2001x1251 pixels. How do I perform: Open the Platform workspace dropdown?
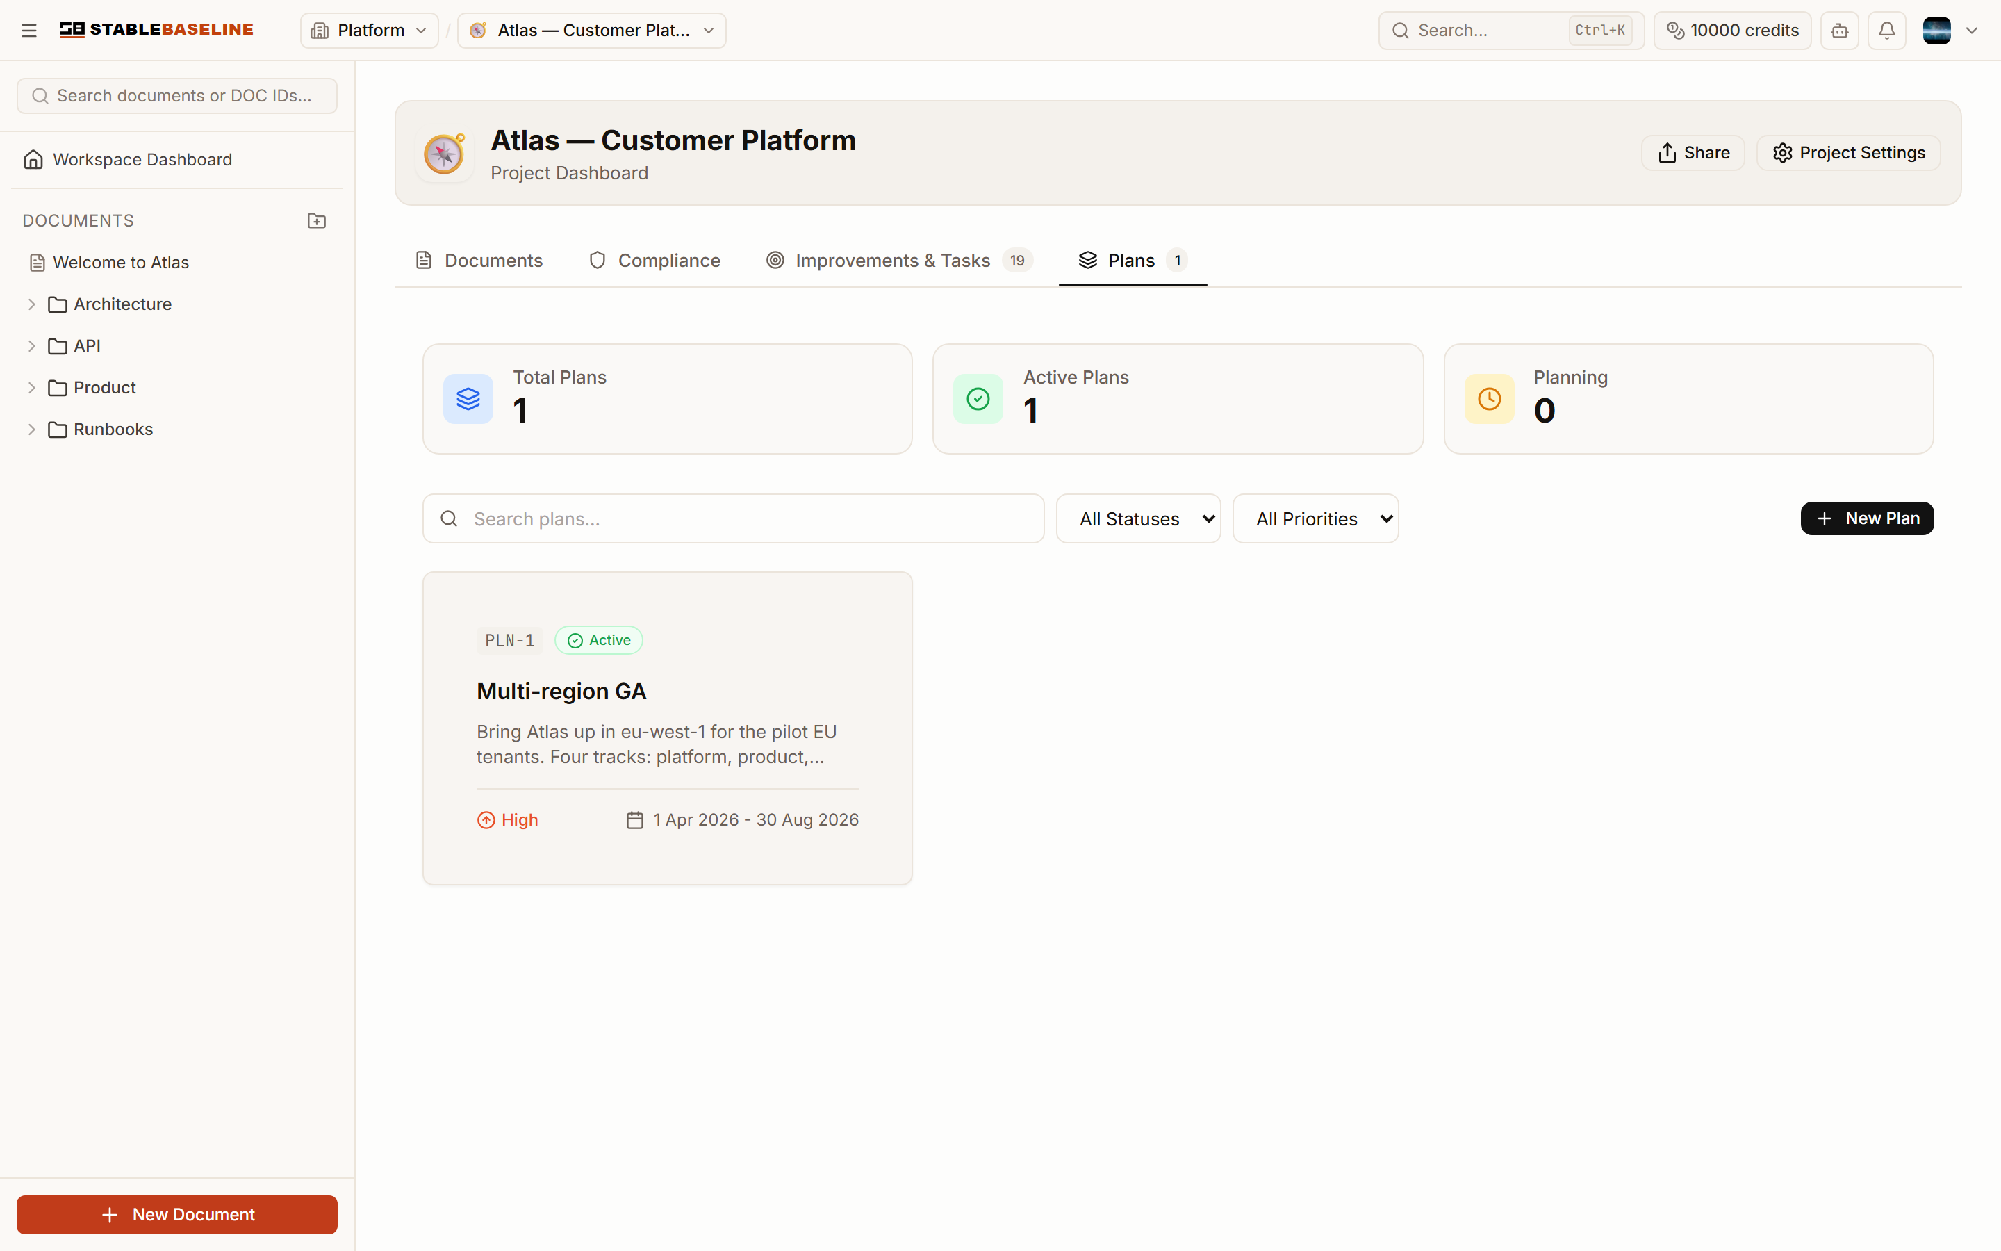coord(370,31)
